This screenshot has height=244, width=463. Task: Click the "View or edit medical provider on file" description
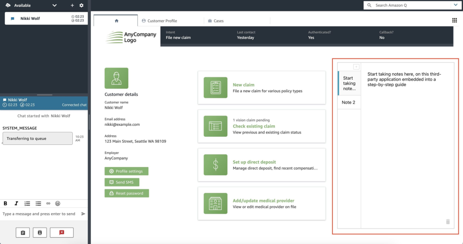coord(264,207)
